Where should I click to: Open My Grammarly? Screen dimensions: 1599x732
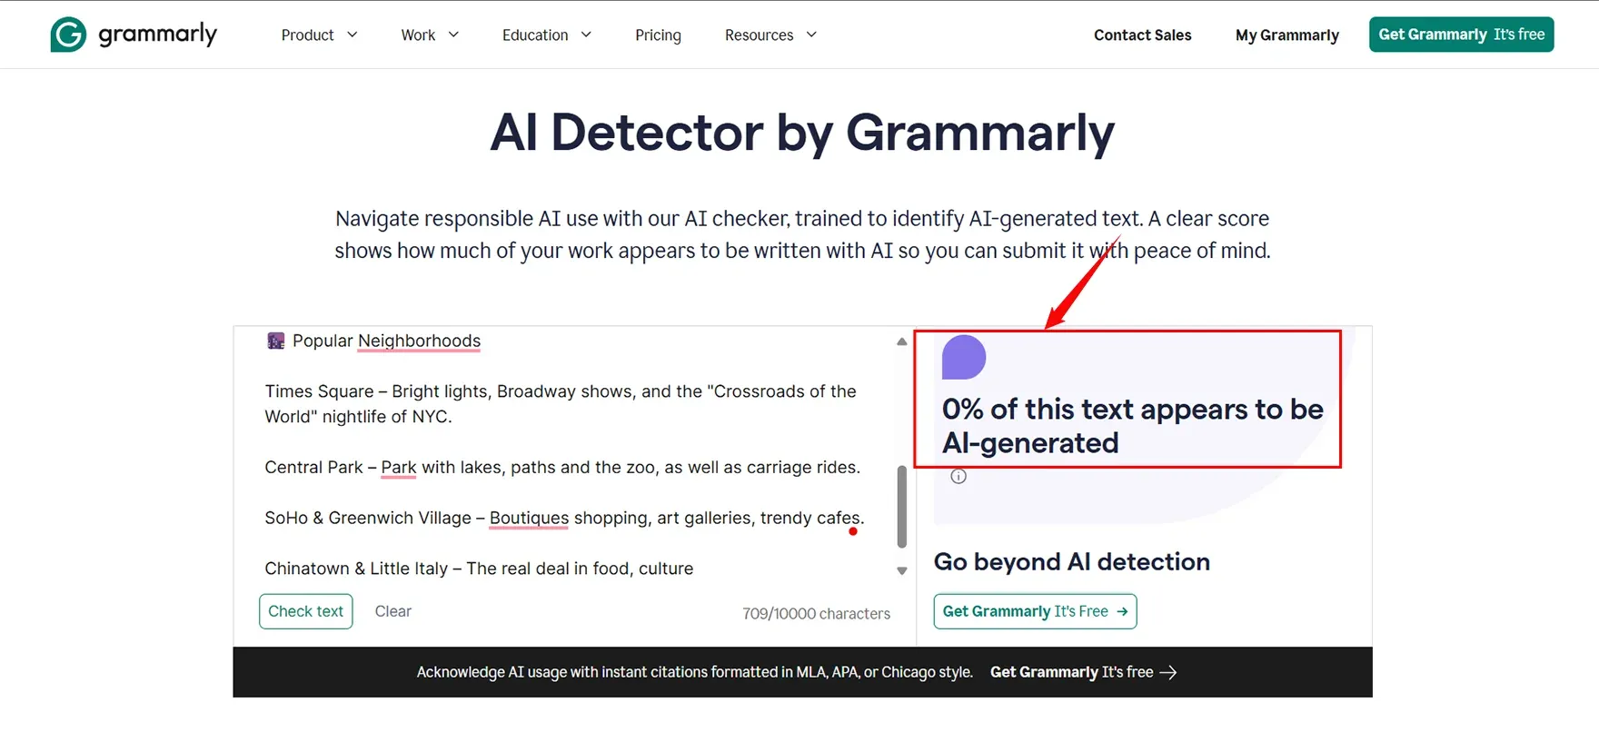coord(1286,35)
